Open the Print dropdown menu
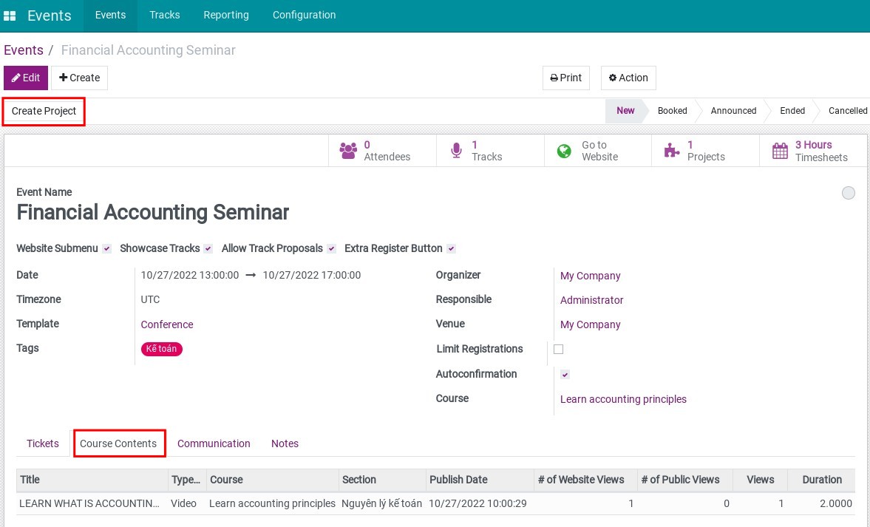 566,78
